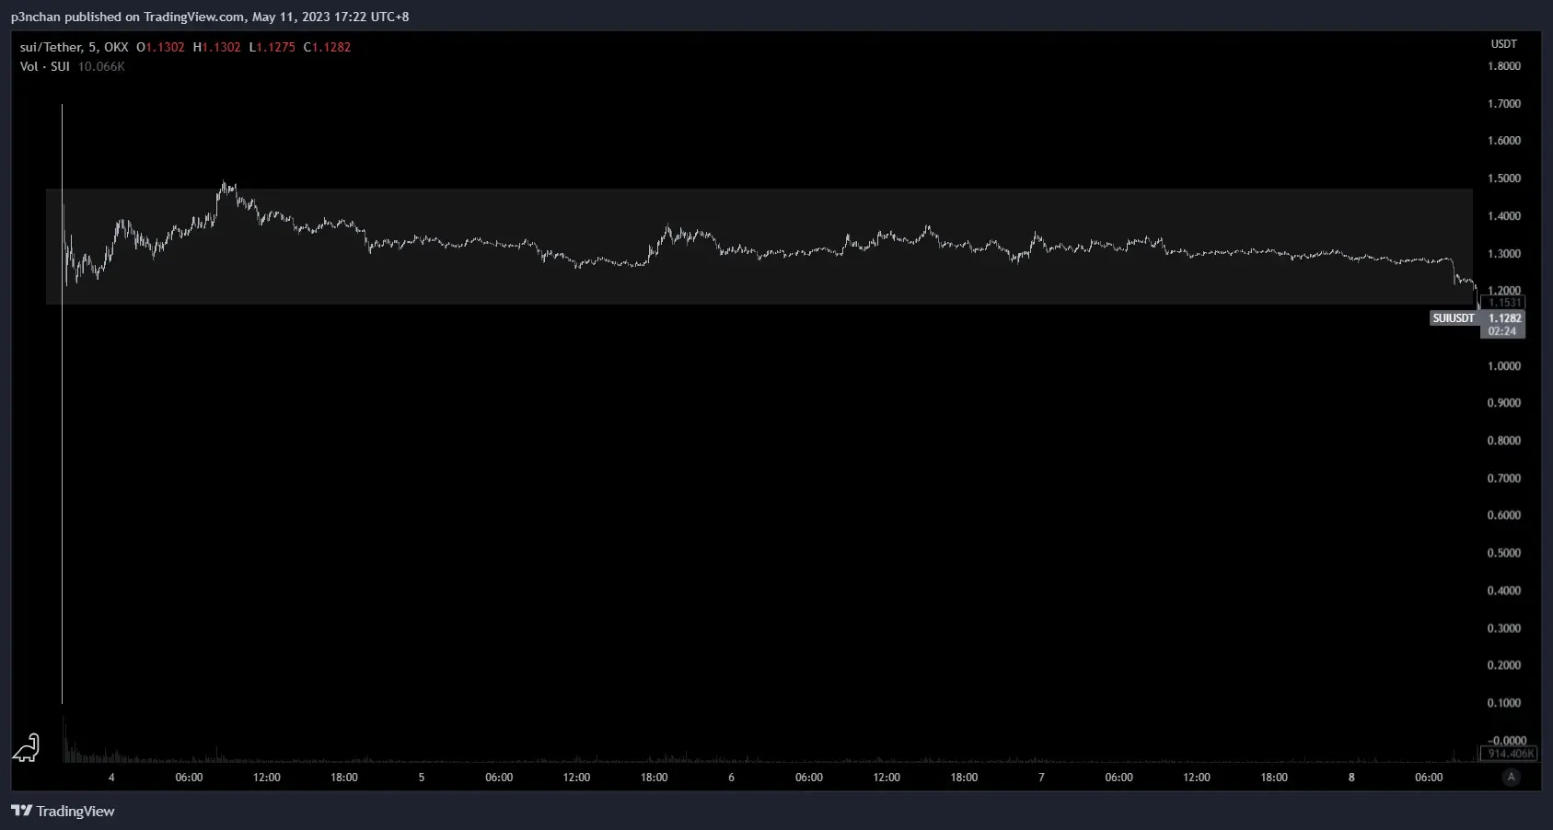Screen dimensions: 1553x830
Task: Click the gray 1.1531 price label
Action: (x=1502, y=303)
